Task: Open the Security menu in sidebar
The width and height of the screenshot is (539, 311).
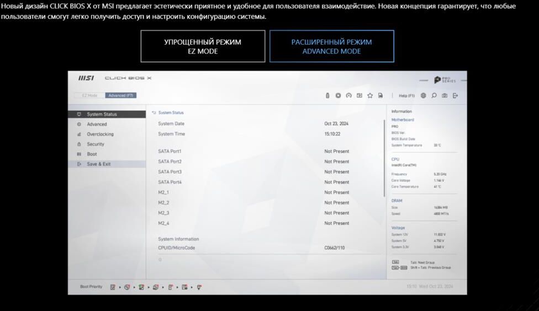Action: pos(96,144)
